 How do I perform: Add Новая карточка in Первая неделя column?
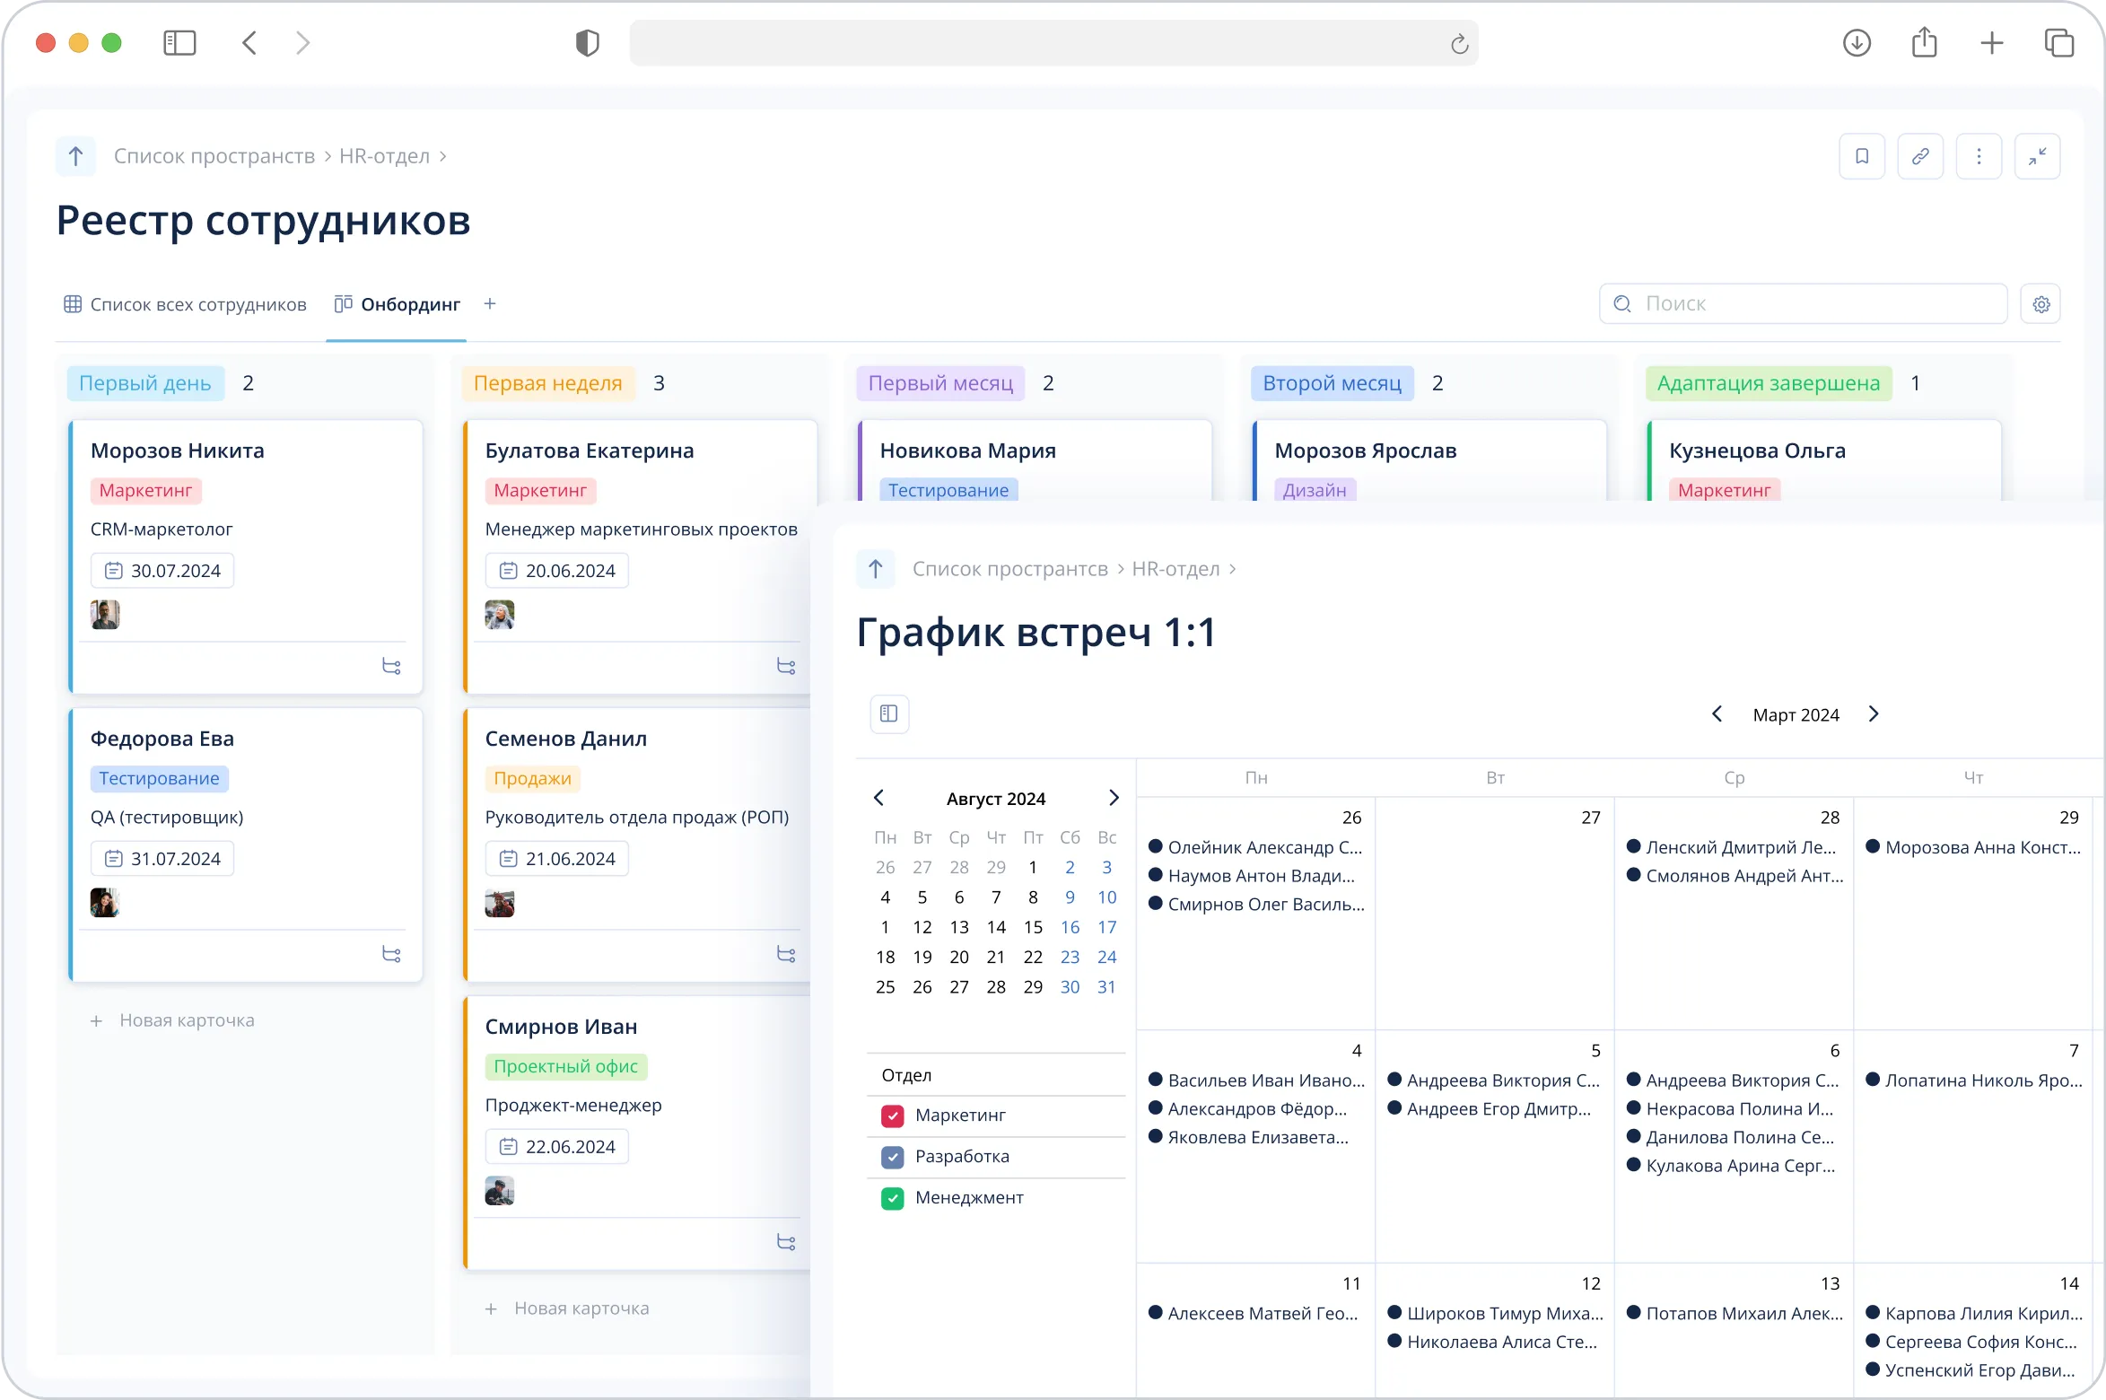pos(567,1308)
